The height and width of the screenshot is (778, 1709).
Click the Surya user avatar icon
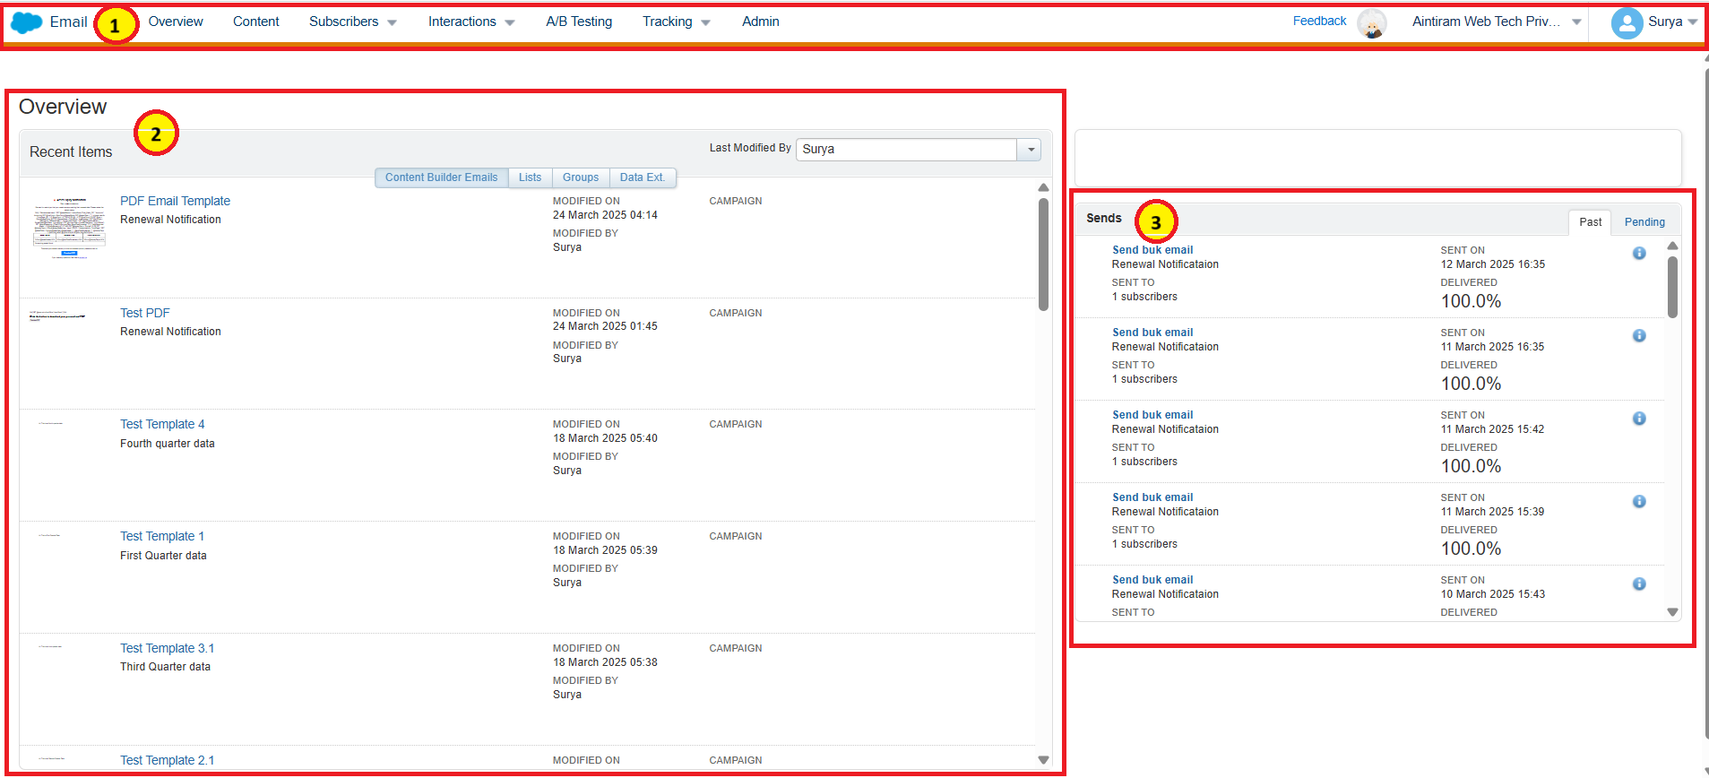1626,22
